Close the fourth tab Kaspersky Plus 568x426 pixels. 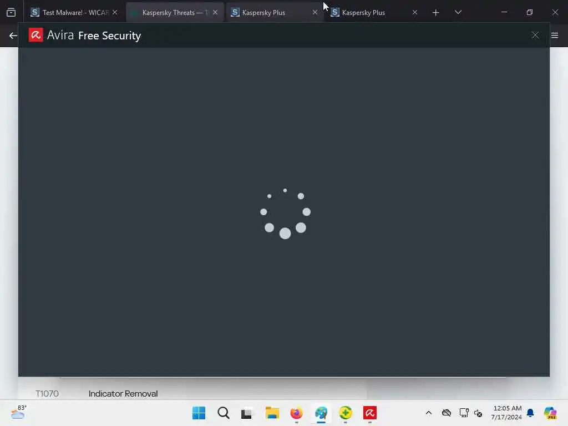pos(415,12)
